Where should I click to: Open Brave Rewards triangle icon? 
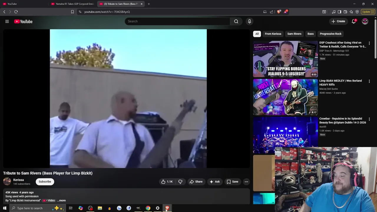[286, 12]
